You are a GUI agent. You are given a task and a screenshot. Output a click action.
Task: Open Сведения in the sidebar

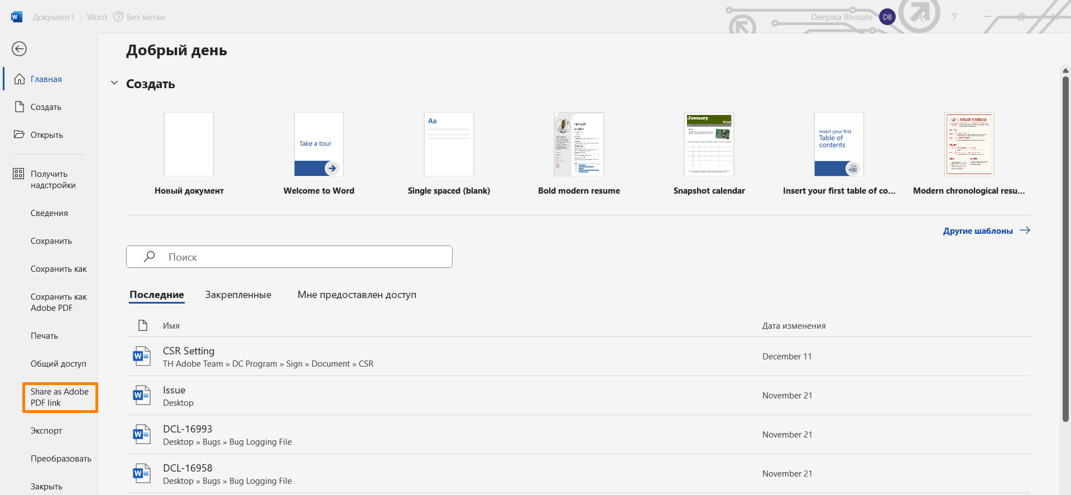click(x=50, y=213)
